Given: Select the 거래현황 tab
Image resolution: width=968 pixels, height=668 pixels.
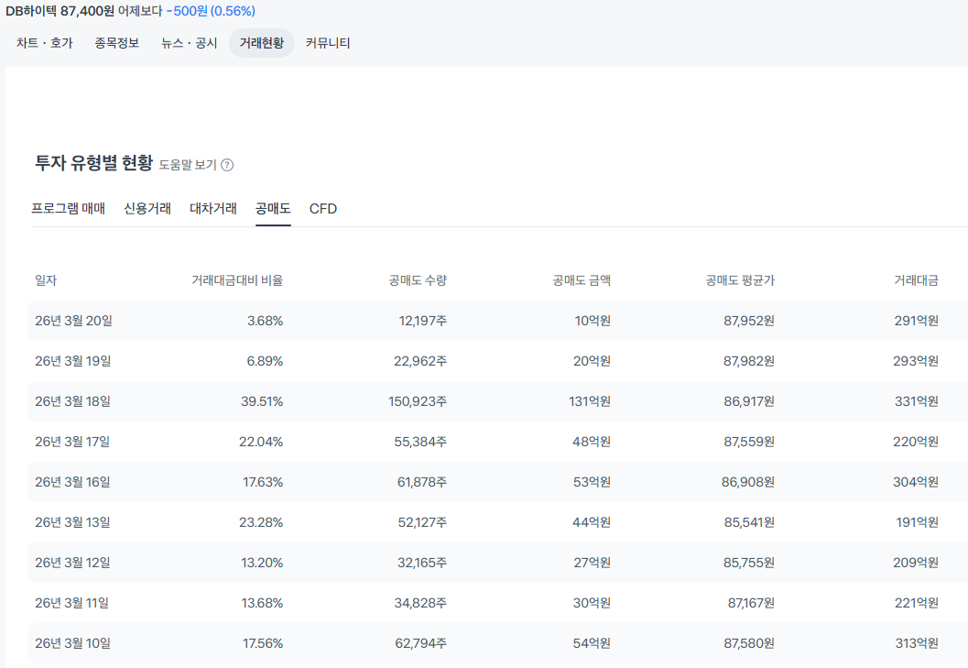Looking at the screenshot, I should click(262, 43).
